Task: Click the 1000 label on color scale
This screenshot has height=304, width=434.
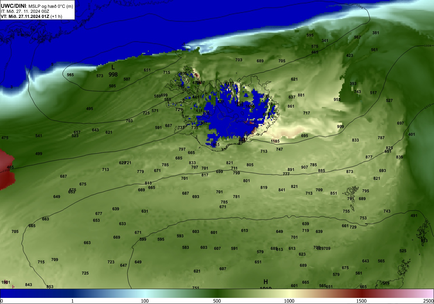Action: click(x=289, y=301)
